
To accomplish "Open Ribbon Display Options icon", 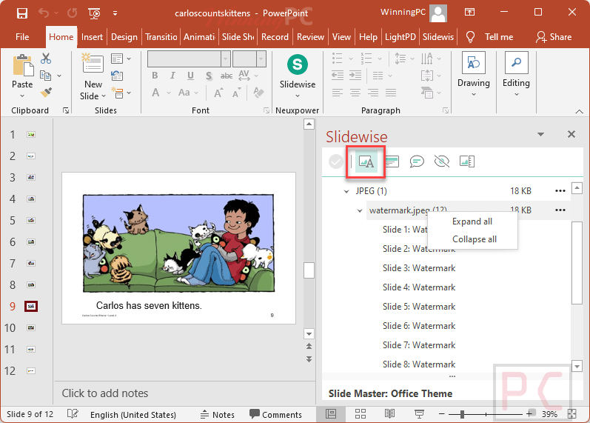I will pos(469,13).
